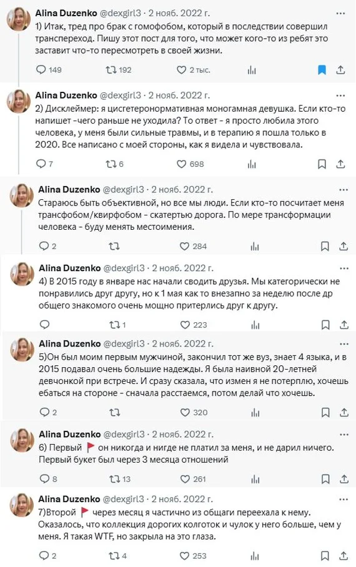Open the 2 нояб. 2022 г. timestamp on tweet 5
This screenshot has height=567, width=356.
coord(182,344)
